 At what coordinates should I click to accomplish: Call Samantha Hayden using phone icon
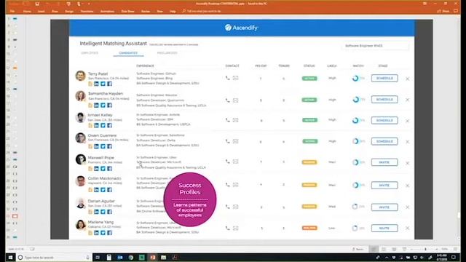228,100
